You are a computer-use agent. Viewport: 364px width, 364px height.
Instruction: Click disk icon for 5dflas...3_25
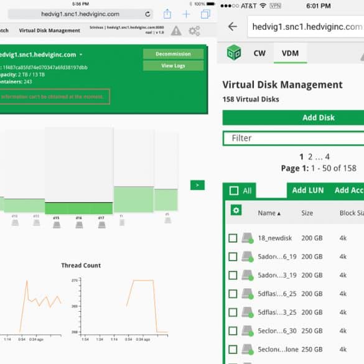247,312
